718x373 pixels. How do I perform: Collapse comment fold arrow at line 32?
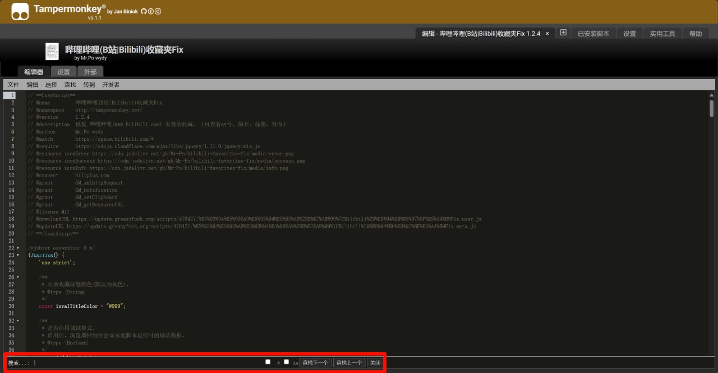pyautogui.click(x=18, y=321)
